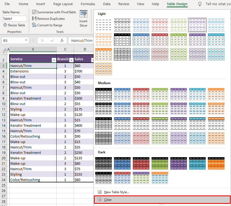Click the Tell me lightbulb icon

point(199,4)
